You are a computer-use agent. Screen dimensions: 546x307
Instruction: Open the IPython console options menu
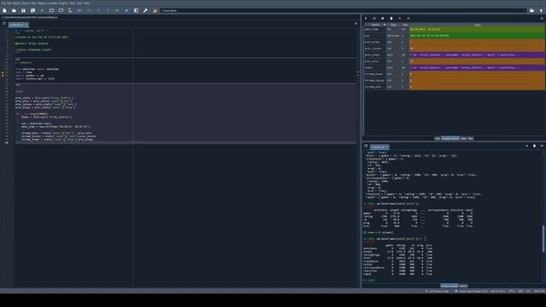[x=542, y=146]
